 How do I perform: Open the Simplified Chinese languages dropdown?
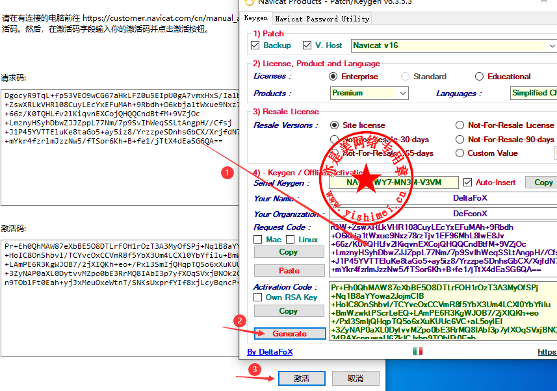534,93
